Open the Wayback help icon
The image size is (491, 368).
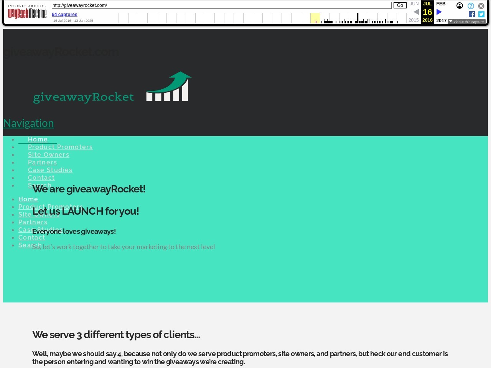[x=471, y=6]
